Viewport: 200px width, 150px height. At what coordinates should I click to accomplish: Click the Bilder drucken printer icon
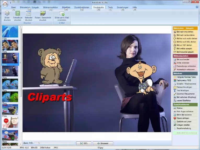point(7,14)
